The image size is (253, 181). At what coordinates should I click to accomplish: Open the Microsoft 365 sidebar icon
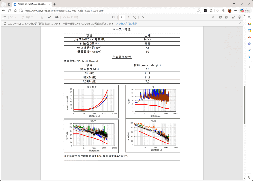[249, 44]
